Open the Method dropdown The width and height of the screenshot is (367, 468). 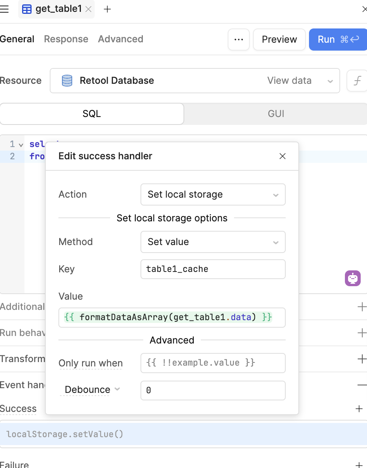tap(213, 242)
